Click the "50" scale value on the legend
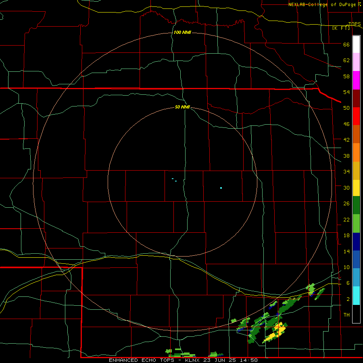 tap(346, 108)
